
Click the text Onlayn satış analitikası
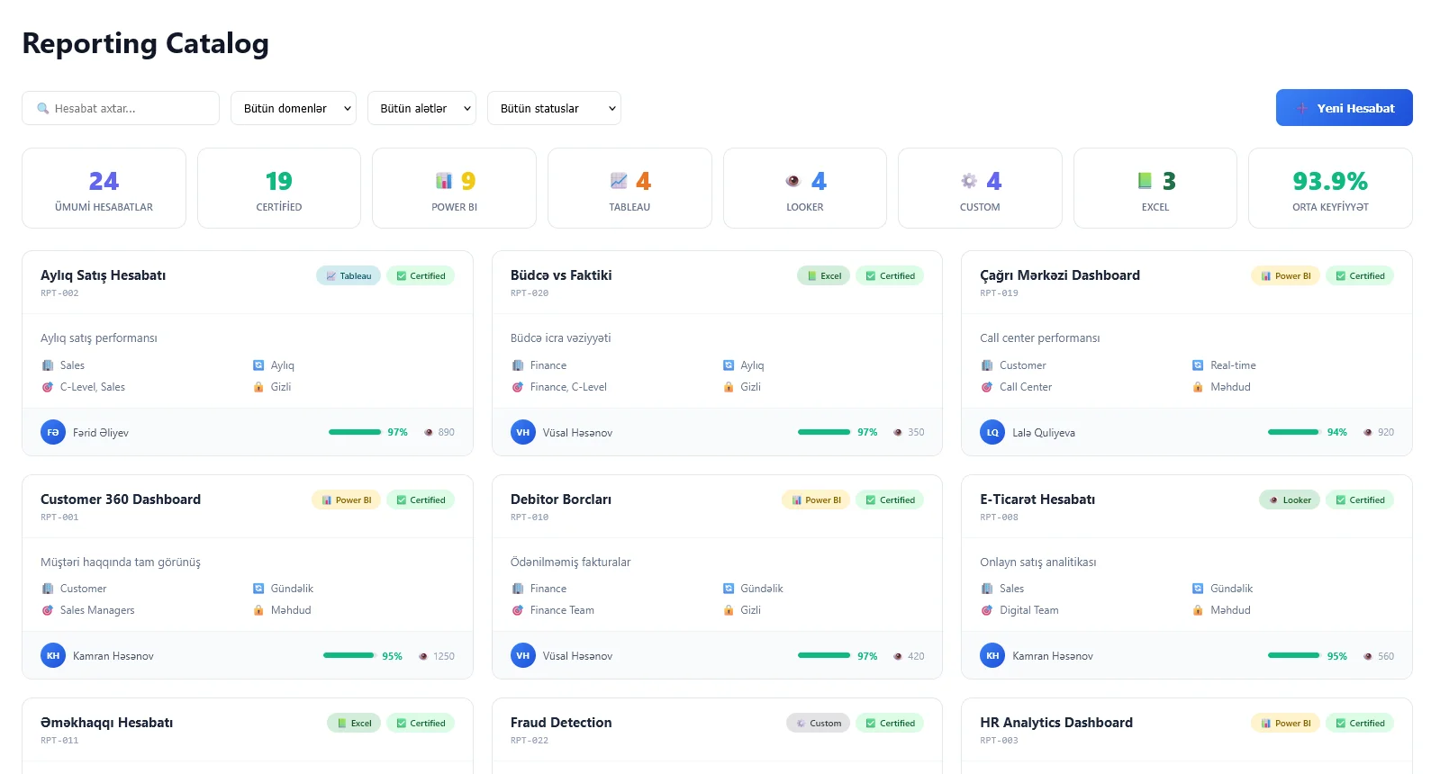(1038, 562)
